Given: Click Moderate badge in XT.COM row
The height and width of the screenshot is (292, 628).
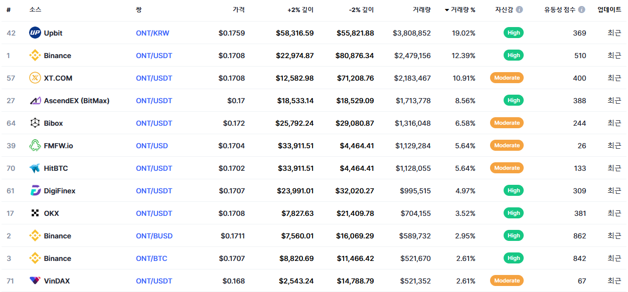Looking at the screenshot, I should click(x=507, y=78).
